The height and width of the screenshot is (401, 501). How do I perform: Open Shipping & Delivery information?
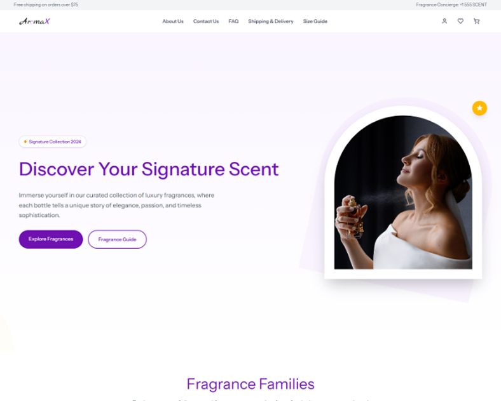[271, 21]
